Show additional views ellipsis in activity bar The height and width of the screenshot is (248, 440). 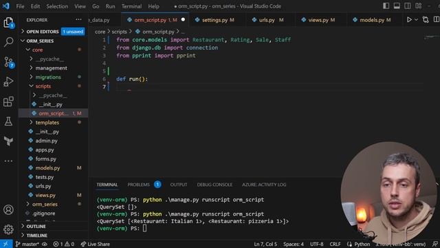click(x=8, y=161)
